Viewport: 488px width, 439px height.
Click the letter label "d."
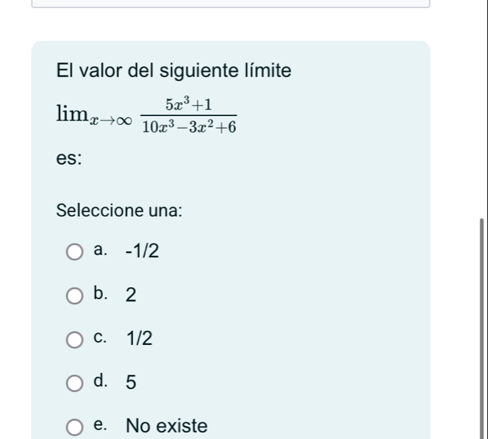pyautogui.click(x=101, y=382)
